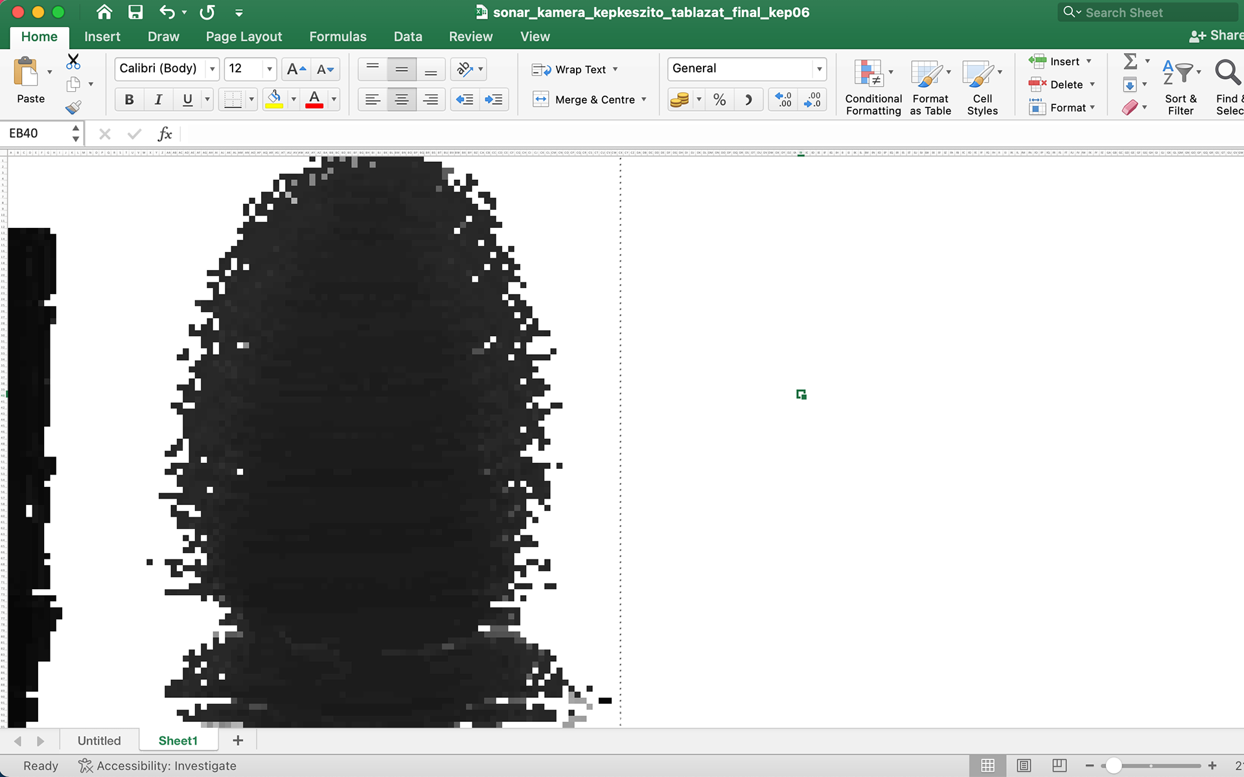
Task: Open the Wrap Text dropdown arrow
Action: pyautogui.click(x=615, y=69)
